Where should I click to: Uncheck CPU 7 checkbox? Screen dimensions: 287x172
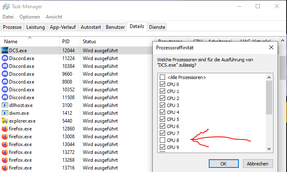162,133
